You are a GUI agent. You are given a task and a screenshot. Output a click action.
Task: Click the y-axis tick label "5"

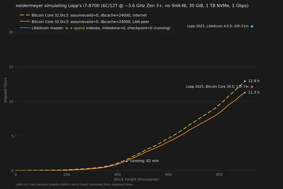tap(12, 136)
